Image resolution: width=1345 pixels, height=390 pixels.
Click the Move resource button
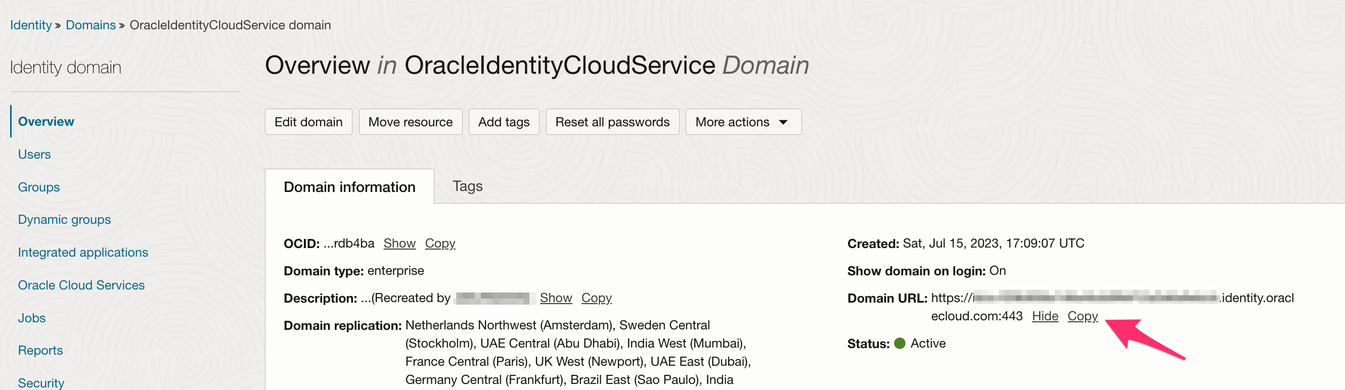(x=410, y=122)
